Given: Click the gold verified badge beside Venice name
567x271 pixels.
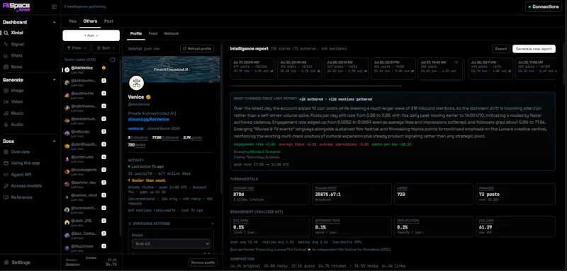Looking at the screenshot, I should pyautogui.click(x=148, y=97).
